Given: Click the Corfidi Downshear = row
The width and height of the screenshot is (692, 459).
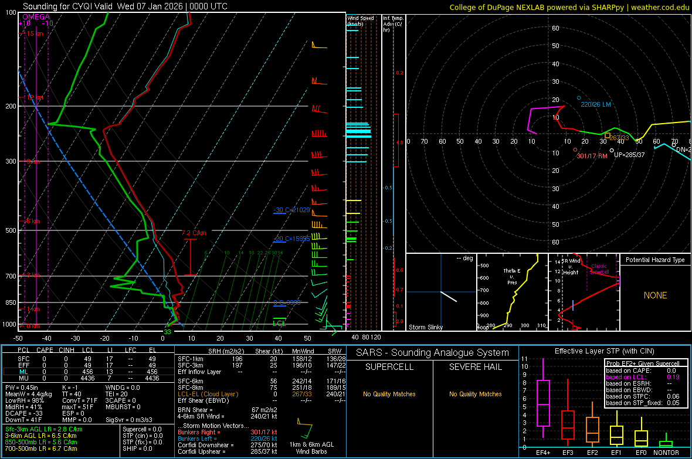Looking at the screenshot, I should (x=228, y=445).
